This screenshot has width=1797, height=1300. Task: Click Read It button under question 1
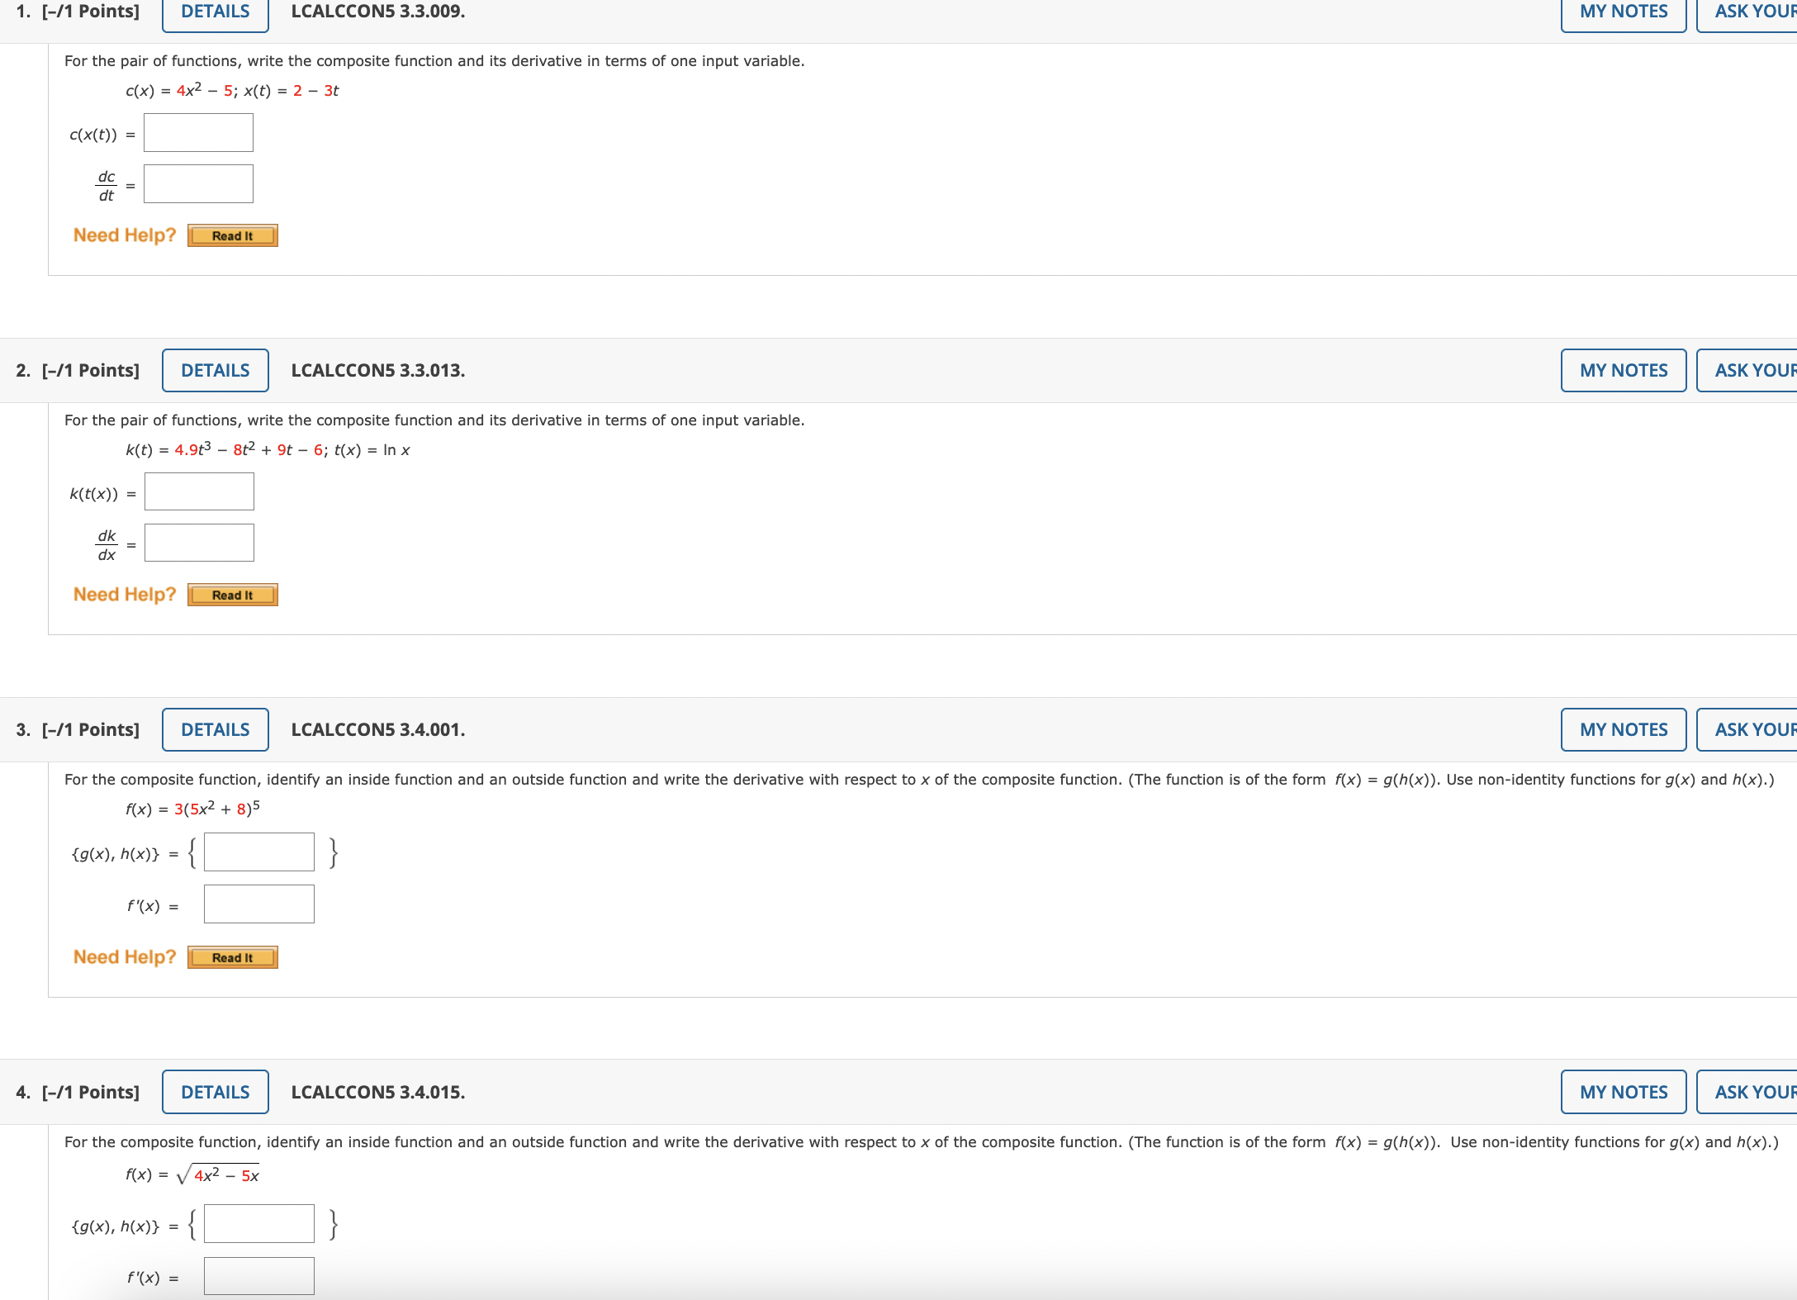[232, 236]
